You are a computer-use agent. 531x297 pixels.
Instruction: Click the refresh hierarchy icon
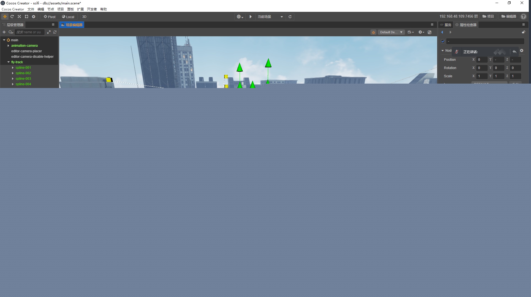55,32
